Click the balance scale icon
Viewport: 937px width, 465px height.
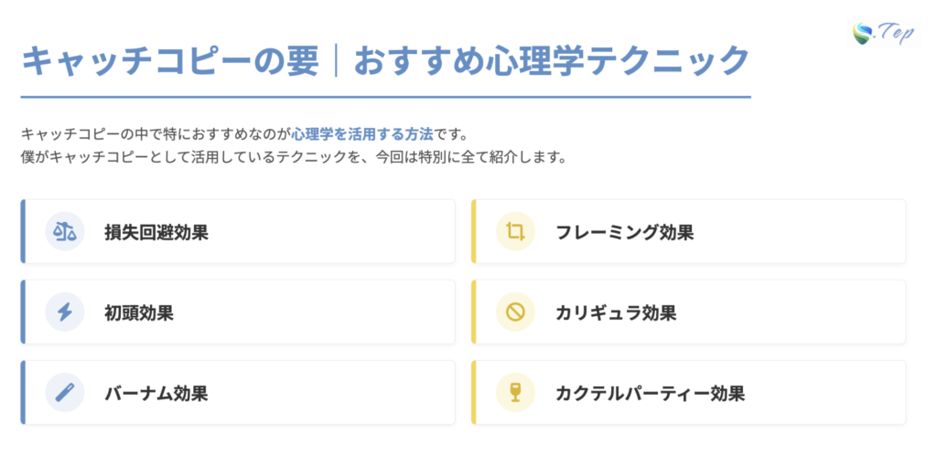pos(65,232)
